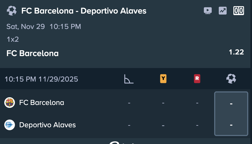Open the statistics chart icon
The image size is (252, 144).
click(x=222, y=11)
